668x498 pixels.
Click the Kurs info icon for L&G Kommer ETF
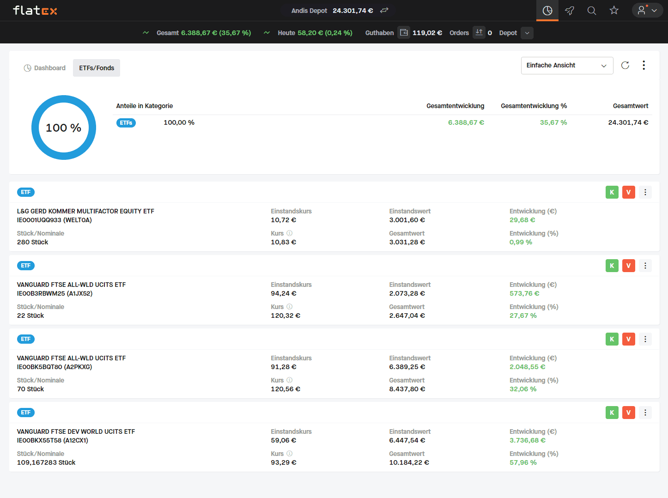click(289, 233)
